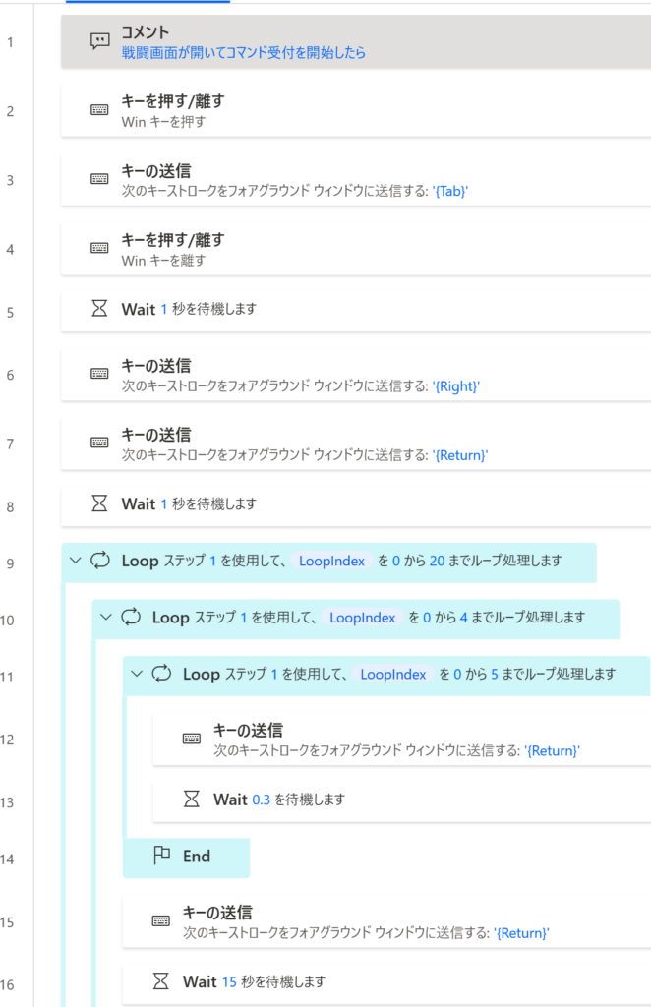Click keyboard icon of step 7 '{Return}'
The image size is (651, 1007).
[99, 443]
